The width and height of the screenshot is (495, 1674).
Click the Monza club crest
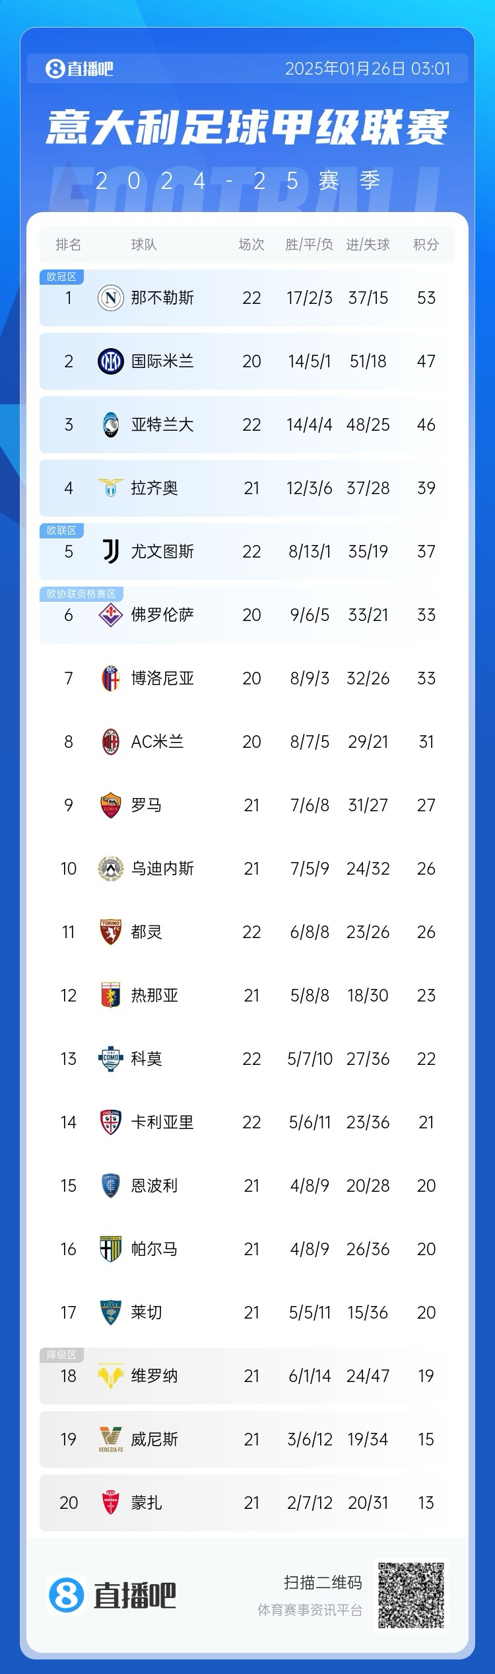click(x=110, y=1503)
